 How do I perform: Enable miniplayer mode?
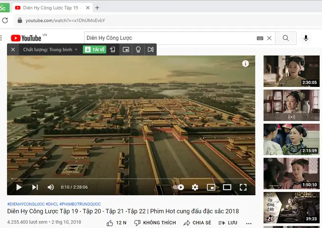tap(211, 187)
